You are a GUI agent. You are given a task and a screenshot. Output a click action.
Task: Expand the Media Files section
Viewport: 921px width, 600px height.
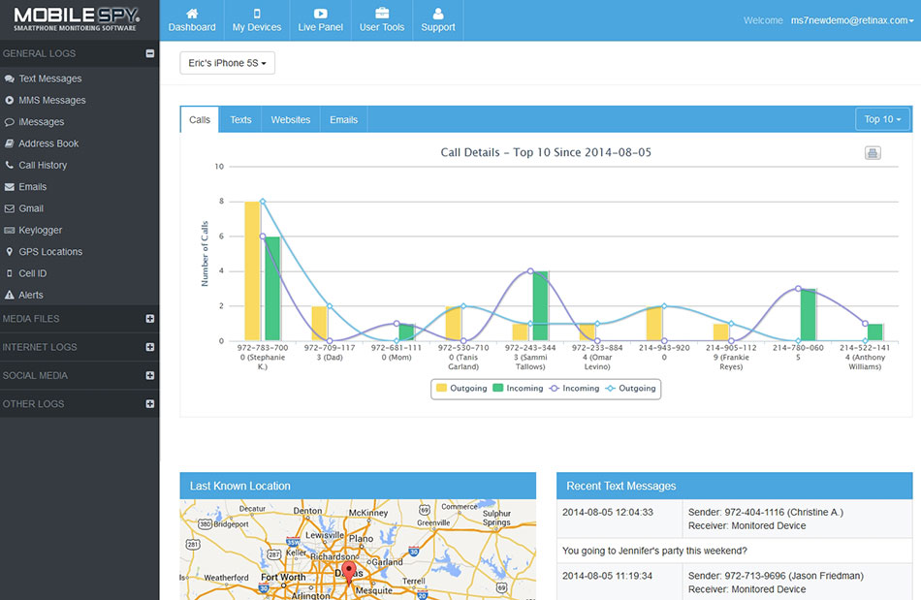click(x=149, y=319)
